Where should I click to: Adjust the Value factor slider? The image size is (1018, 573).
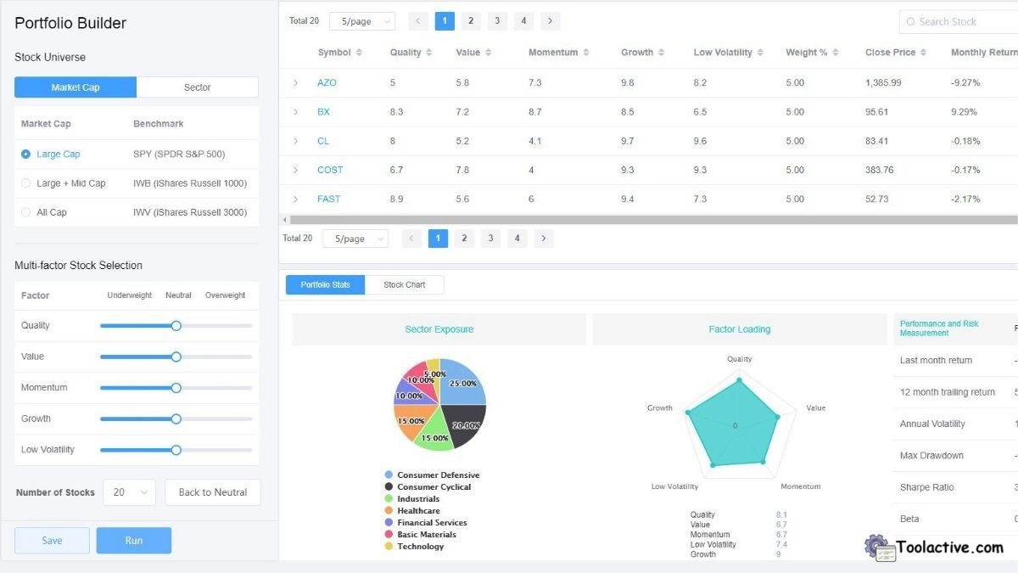click(x=176, y=357)
